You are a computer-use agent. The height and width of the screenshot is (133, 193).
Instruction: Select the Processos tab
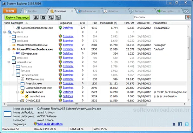click(x=60, y=11)
